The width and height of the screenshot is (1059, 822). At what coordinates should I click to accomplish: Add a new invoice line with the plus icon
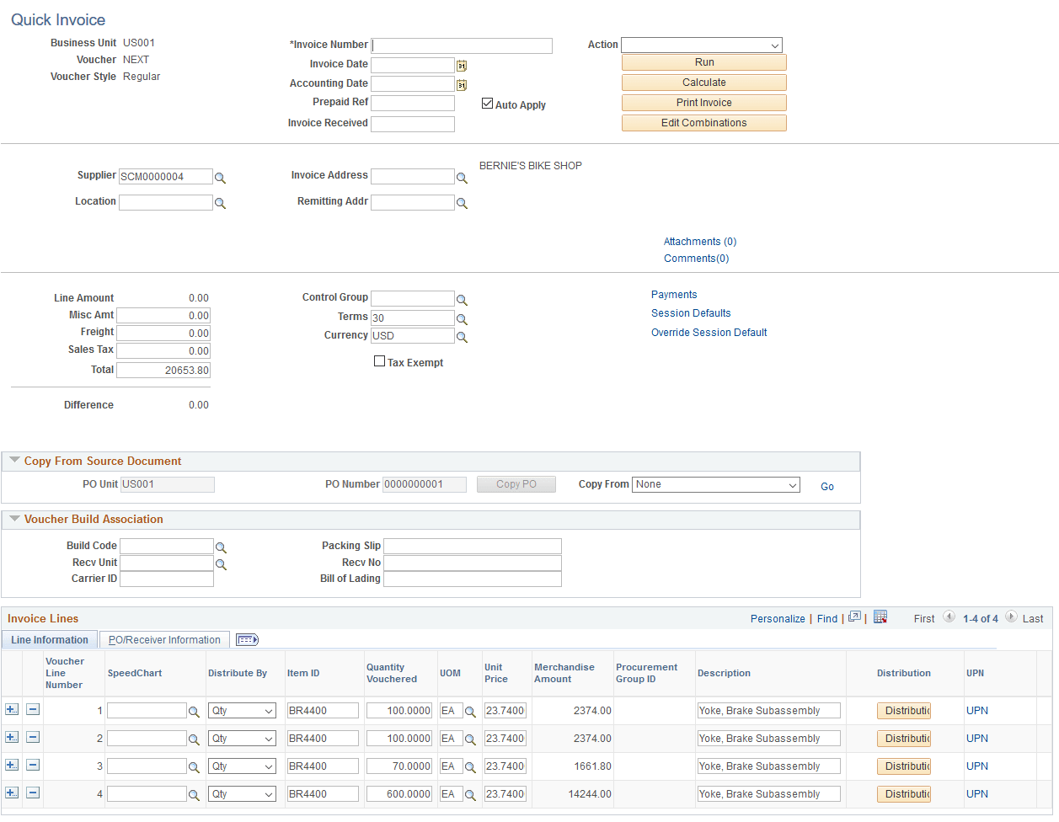tap(12, 710)
